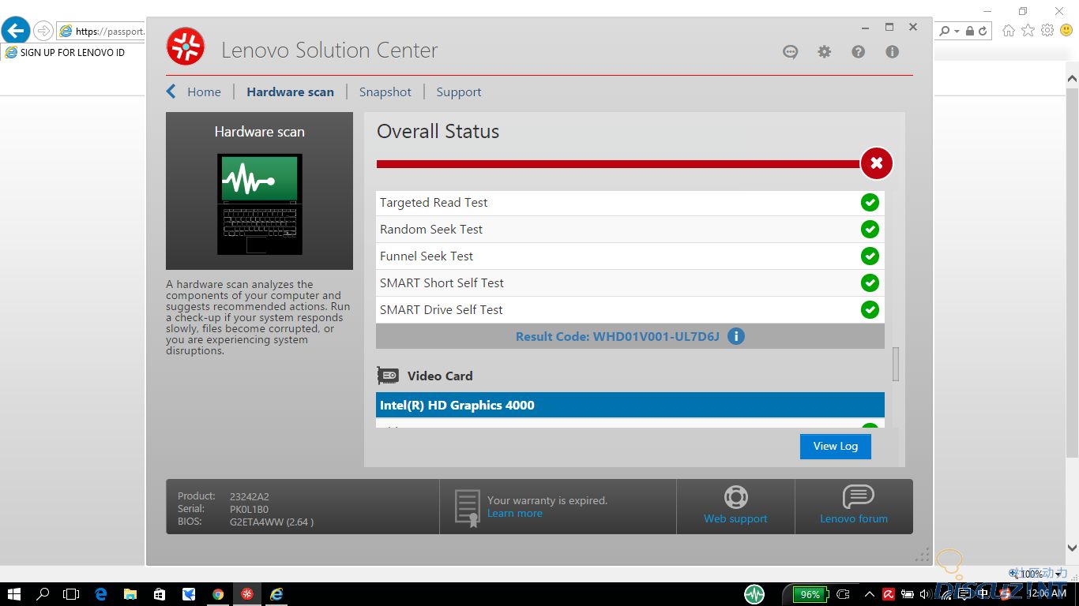Click the Targeted Read Test row

click(630, 203)
